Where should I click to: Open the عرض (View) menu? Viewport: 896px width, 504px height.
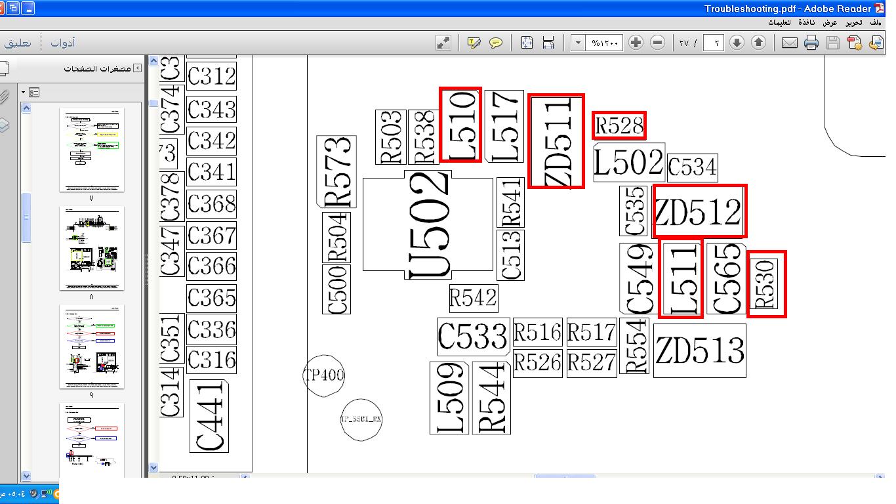pos(830,23)
